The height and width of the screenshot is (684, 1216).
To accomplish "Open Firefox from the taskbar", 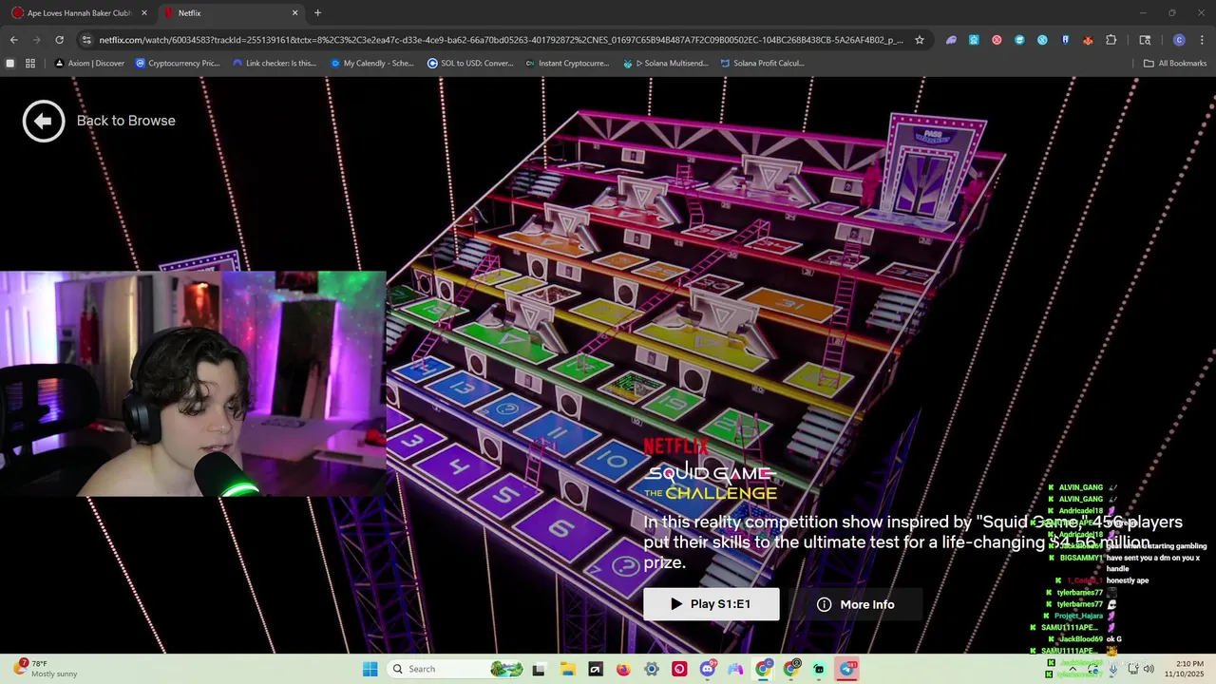I will tap(623, 669).
